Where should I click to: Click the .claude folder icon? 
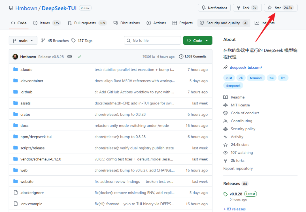point(16,69)
